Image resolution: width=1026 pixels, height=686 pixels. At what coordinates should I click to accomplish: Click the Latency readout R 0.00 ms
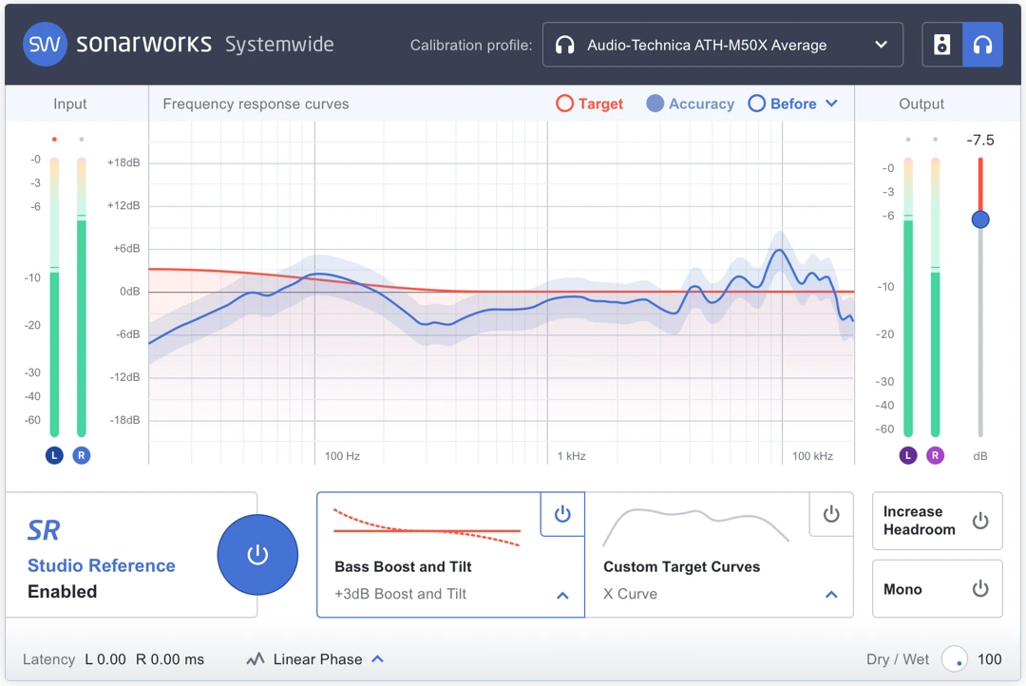[x=170, y=659]
